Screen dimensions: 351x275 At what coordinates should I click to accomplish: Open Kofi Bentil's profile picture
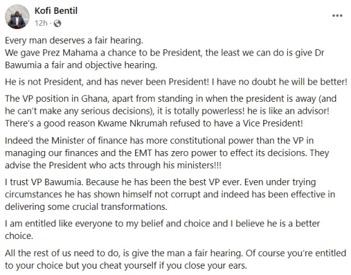coord(17,17)
